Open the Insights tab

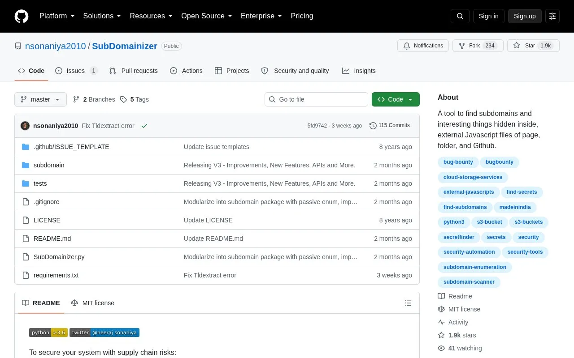(359, 71)
